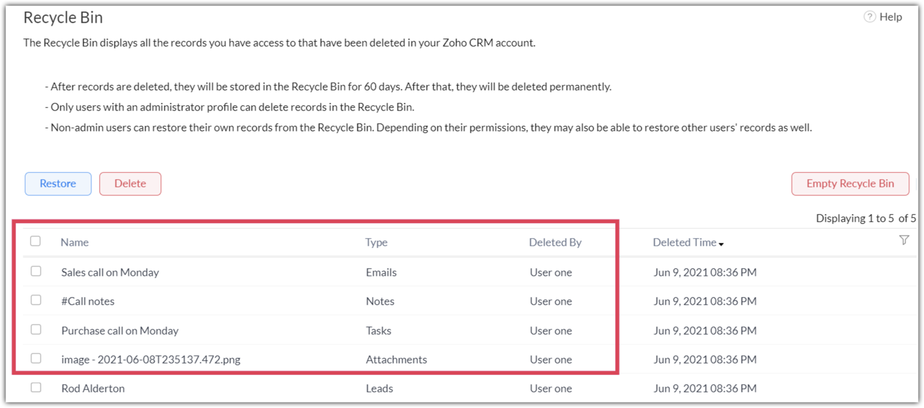Open the filter funnel icon
924x408 pixels.
pos(904,240)
